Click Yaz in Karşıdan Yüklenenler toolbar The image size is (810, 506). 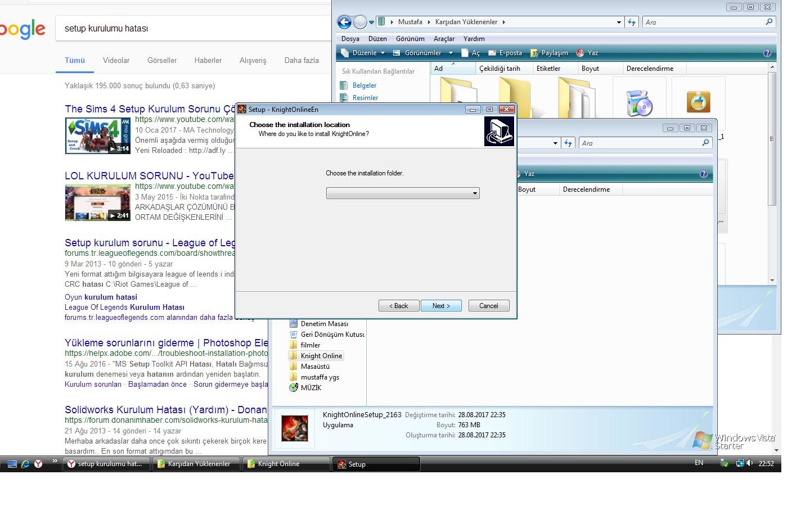tap(587, 53)
